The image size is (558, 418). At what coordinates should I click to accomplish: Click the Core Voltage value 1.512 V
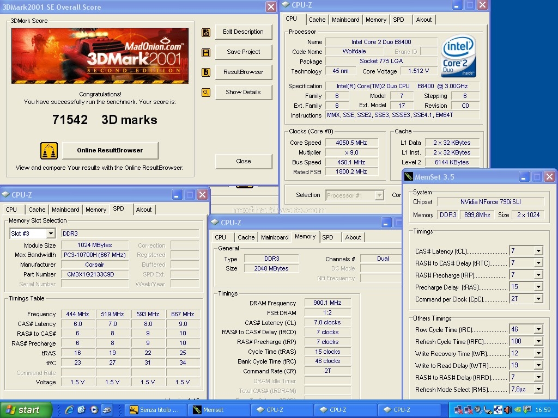click(418, 71)
